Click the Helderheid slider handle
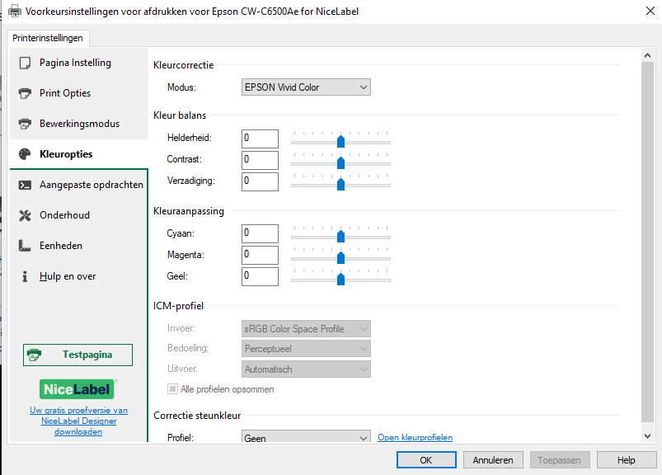This screenshot has width=662, height=475. [x=340, y=140]
